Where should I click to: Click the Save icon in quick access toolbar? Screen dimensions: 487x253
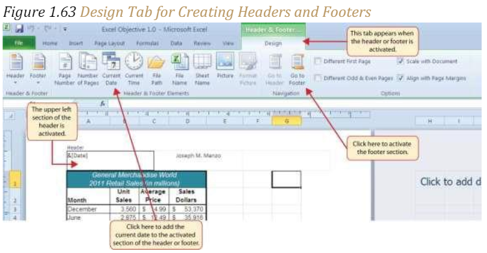[x=19, y=29]
